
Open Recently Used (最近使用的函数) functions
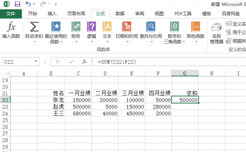pos(56,27)
